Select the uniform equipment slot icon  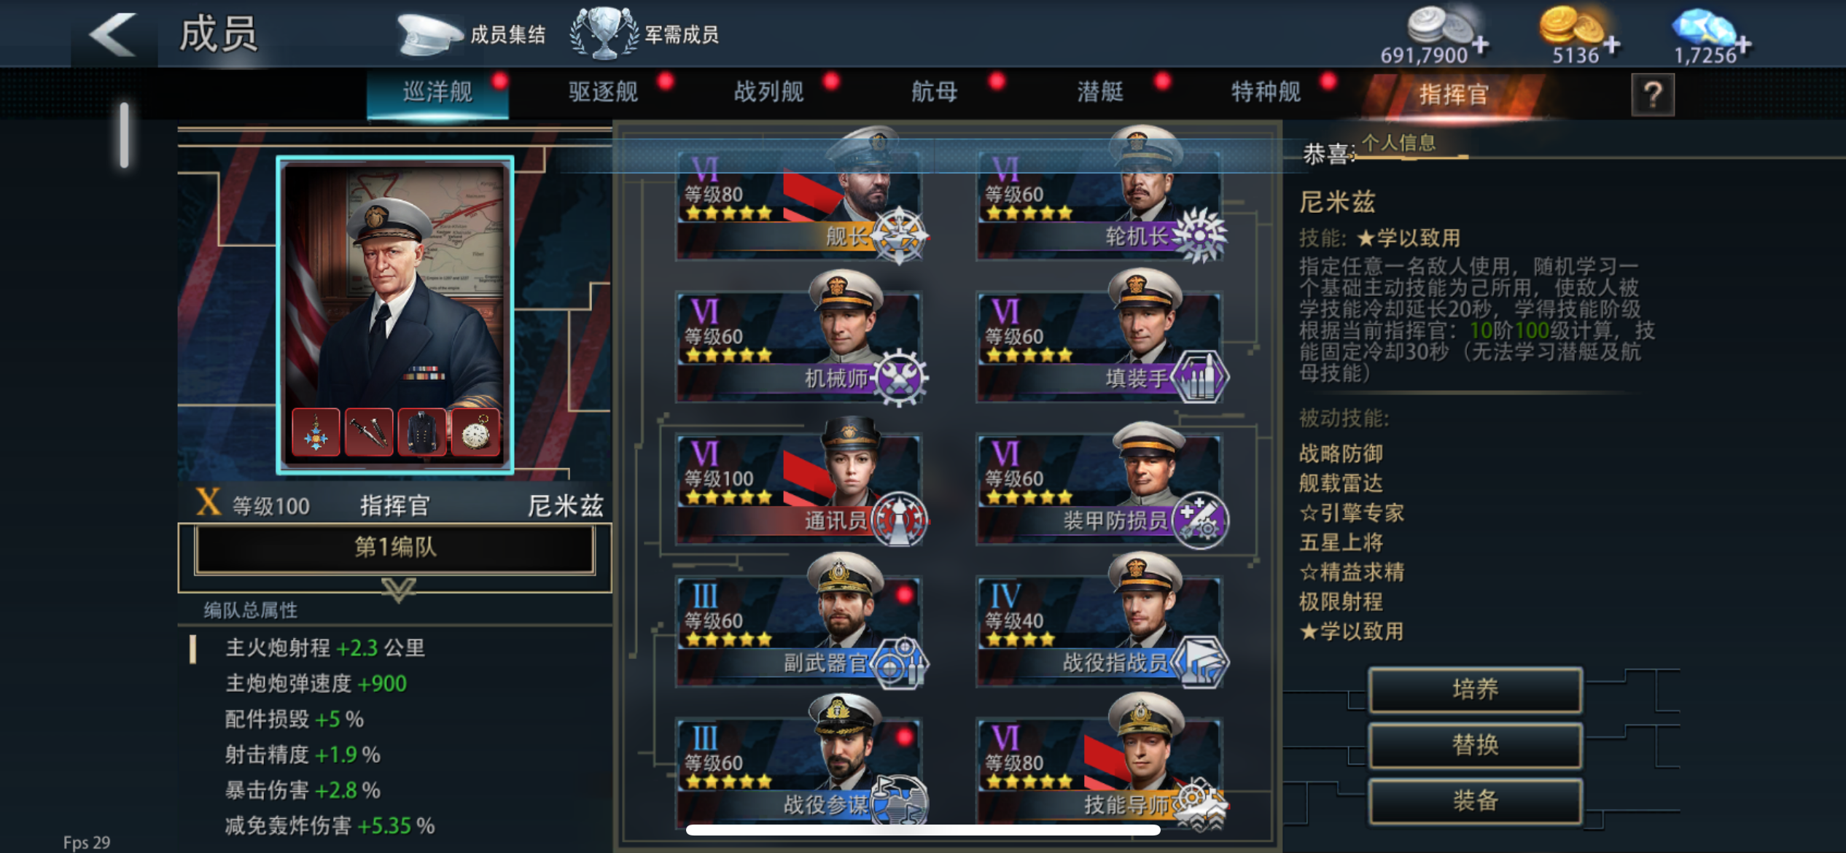(422, 432)
